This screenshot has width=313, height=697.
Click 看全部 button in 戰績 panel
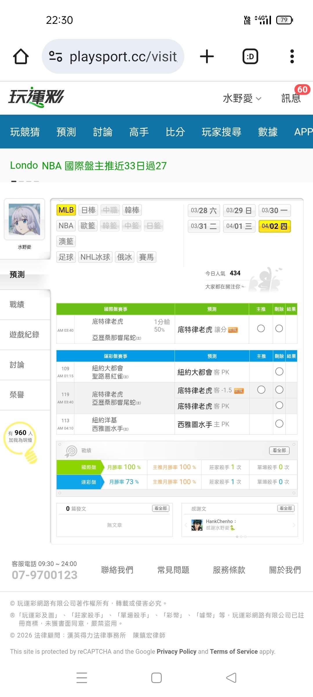tap(279, 450)
